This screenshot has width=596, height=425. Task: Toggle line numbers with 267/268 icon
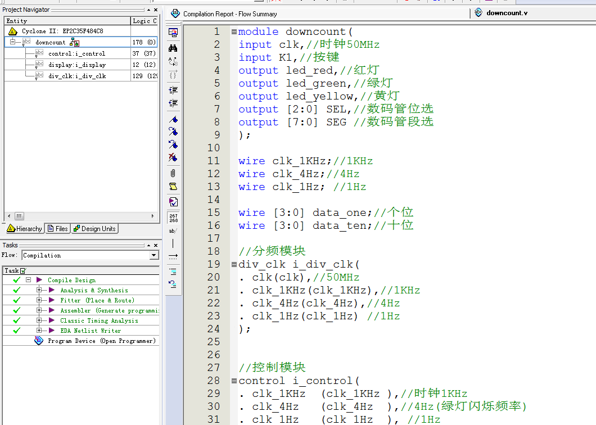173,218
